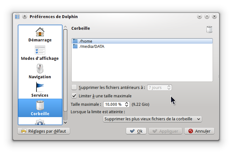The image size is (232, 153).
Task: Open the limit-reached action dropdown
Action: click(152, 119)
